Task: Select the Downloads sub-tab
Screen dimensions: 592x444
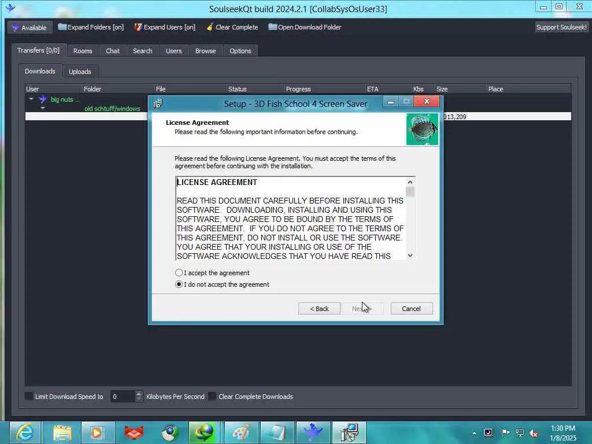Action: click(x=40, y=71)
